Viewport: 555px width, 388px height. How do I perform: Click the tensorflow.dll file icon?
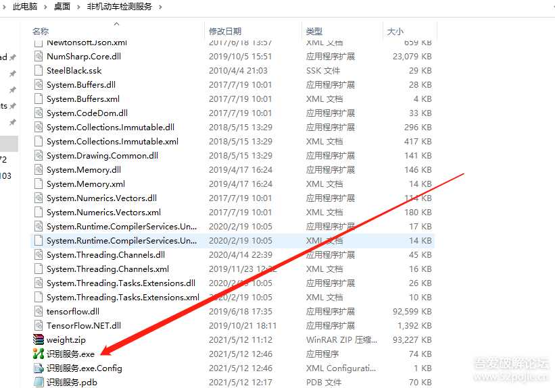click(x=39, y=311)
